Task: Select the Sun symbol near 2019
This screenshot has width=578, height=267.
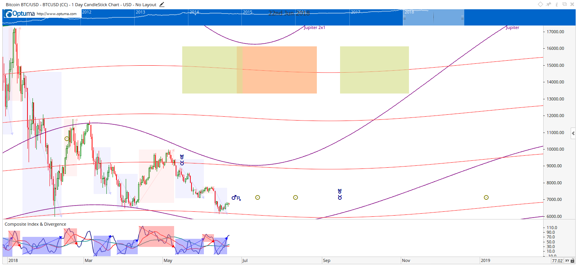Action: (x=486, y=197)
